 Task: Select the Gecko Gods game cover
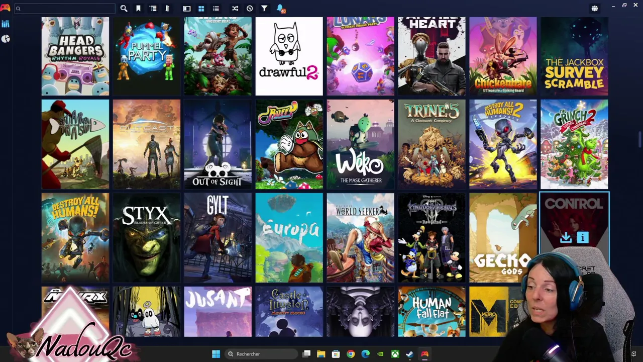(x=503, y=238)
